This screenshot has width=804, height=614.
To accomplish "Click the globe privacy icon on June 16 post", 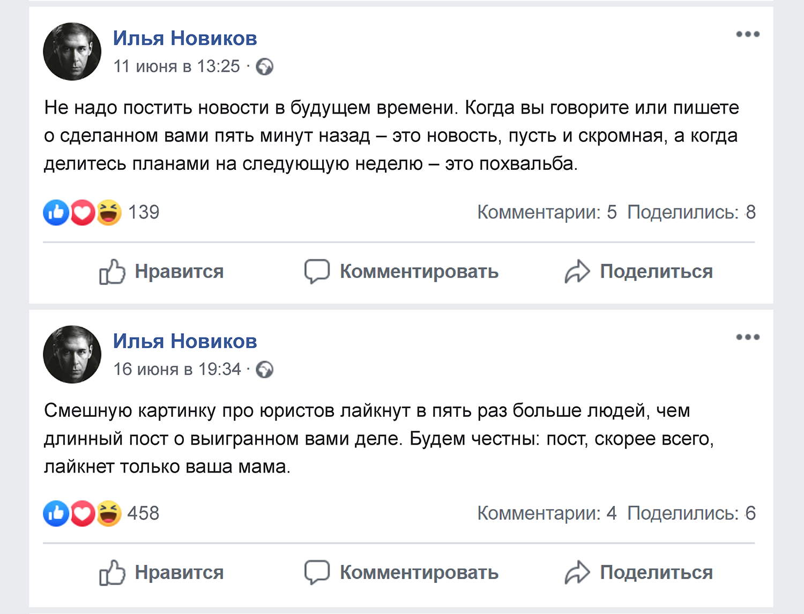I will pyautogui.click(x=265, y=370).
